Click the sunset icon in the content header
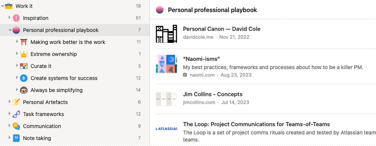 tap(160, 10)
